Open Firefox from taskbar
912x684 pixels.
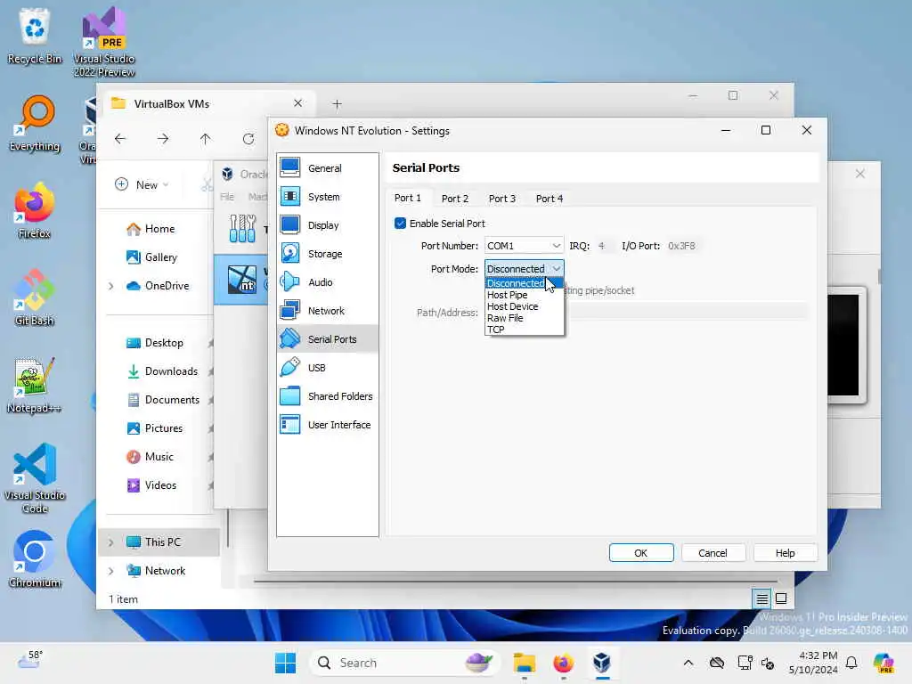pos(563,663)
